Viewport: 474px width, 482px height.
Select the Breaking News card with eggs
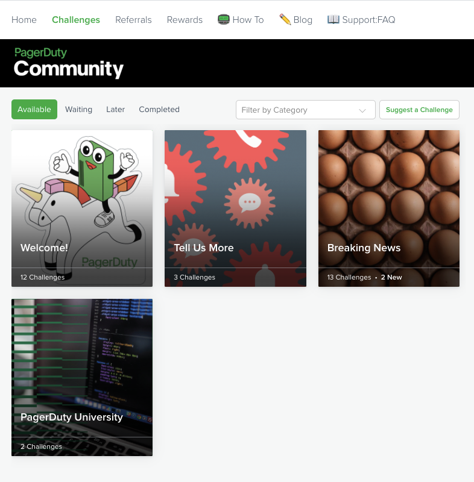click(x=389, y=208)
